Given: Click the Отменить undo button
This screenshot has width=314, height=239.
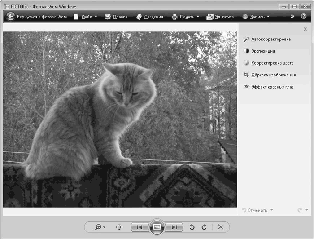Looking at the screenshot, I should [257, 210].
